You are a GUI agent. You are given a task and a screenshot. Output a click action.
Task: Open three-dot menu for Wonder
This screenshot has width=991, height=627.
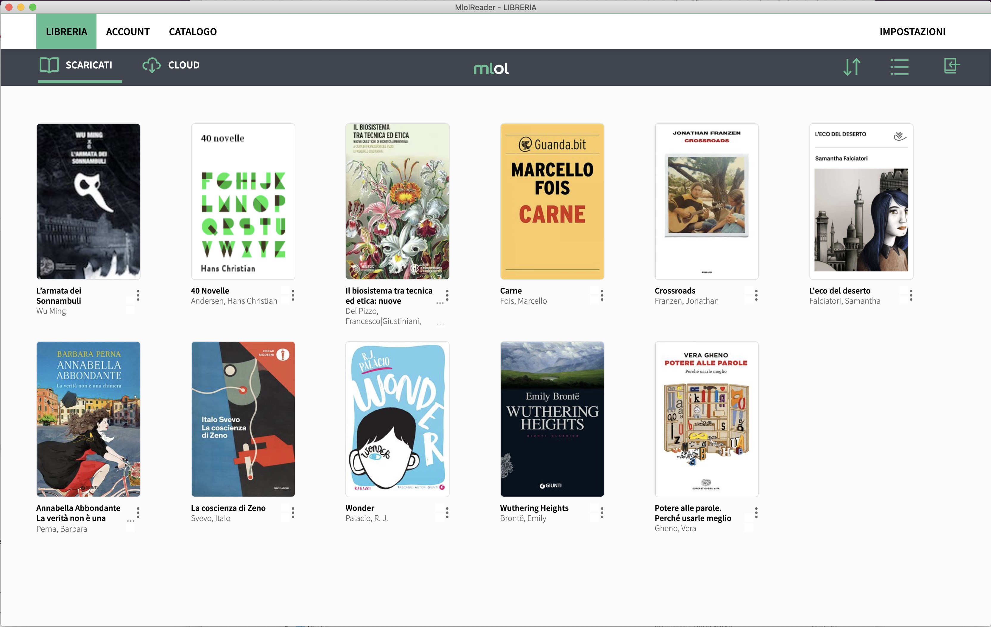447,513
